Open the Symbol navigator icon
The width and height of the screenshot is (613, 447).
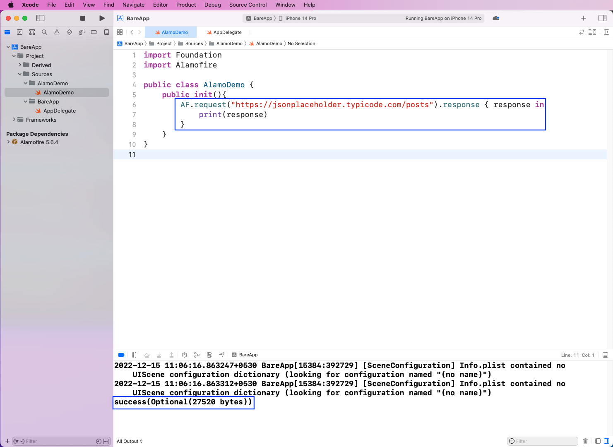click(32, 32)
